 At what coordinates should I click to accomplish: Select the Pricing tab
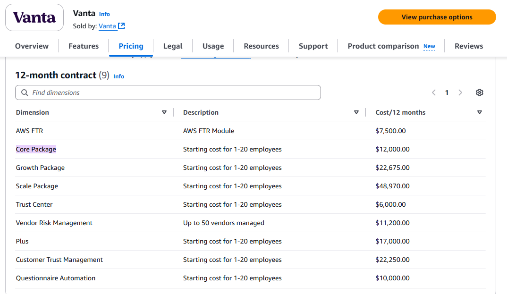(131, 46)
